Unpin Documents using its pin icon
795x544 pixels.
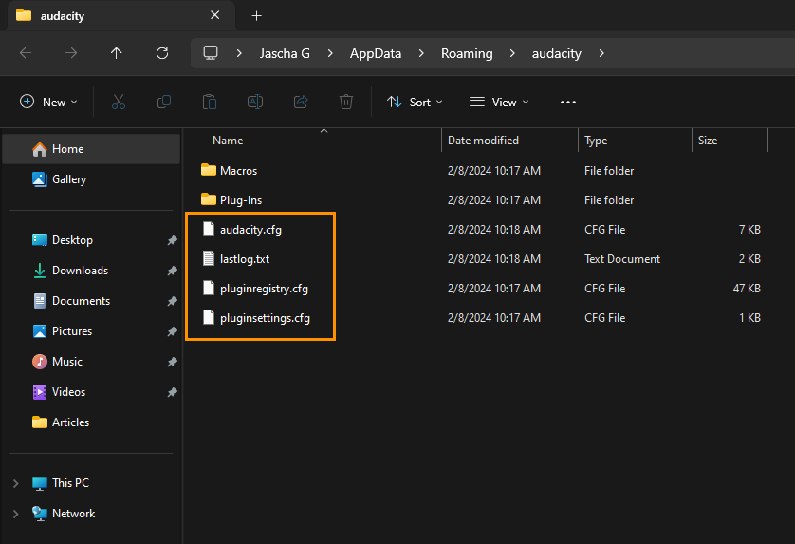pyautogui.click(x=173, y=301)
